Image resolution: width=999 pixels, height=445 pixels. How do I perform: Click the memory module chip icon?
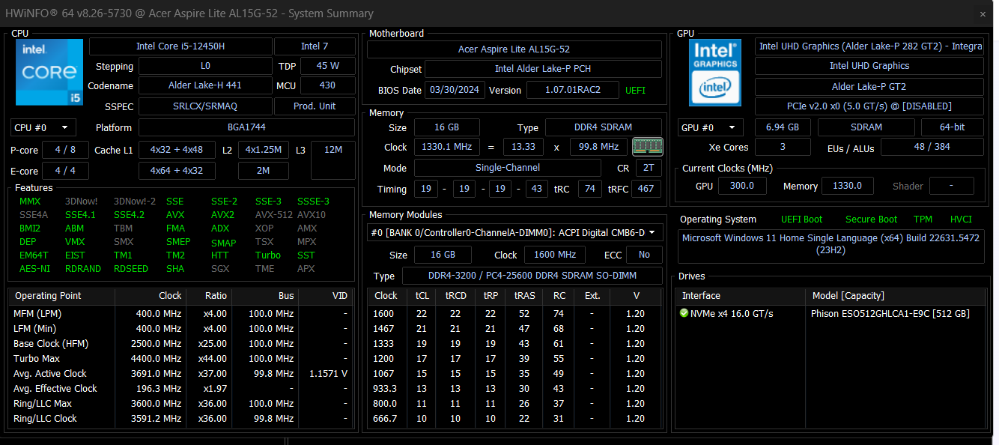[x=647, y=147]
